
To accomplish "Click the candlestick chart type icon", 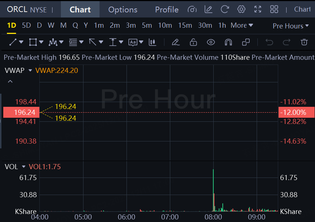I will pos(152,42).
